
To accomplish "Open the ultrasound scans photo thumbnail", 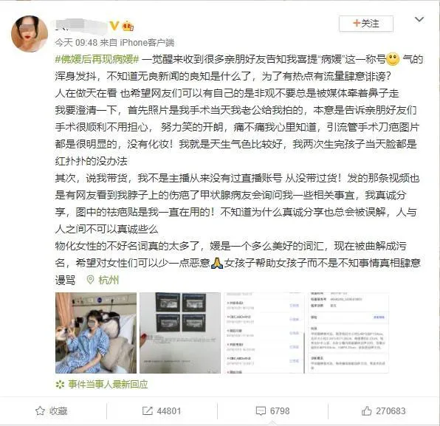I will [x=180, y=333].
